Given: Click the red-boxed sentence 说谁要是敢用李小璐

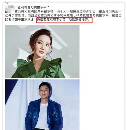Looking at the screenshot, I should click(x=51, y=20).
